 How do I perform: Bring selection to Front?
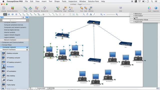click(81, 9)
